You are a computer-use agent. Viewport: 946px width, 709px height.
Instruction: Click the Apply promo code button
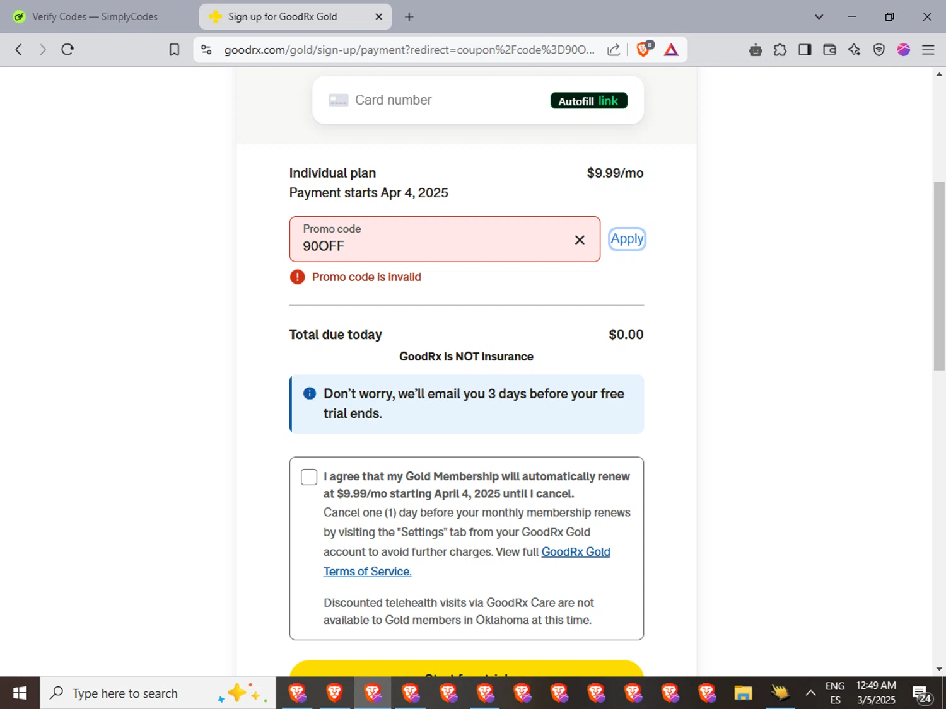point(627,239)
